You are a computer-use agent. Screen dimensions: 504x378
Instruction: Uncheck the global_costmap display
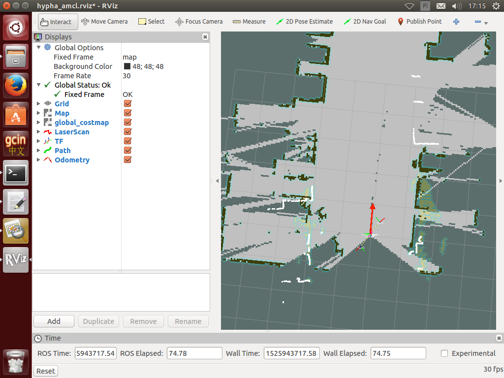[127, 123]
